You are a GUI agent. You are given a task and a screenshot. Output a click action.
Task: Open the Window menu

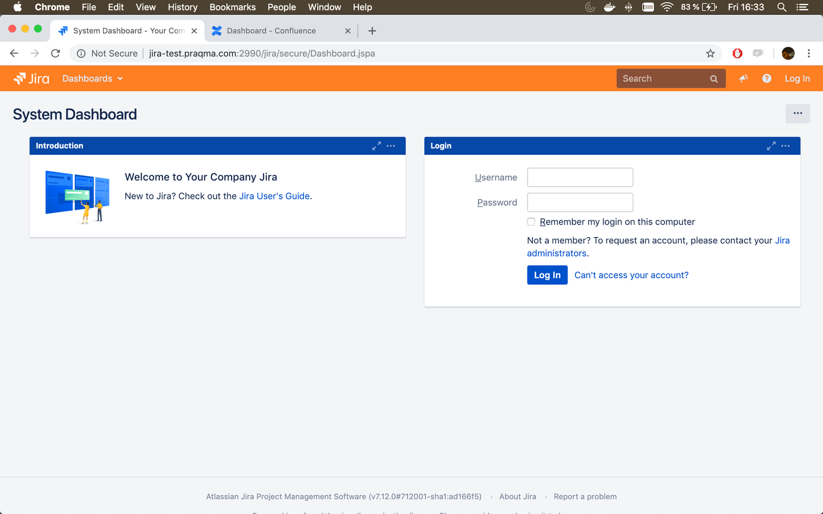click(x=324, y=7)
